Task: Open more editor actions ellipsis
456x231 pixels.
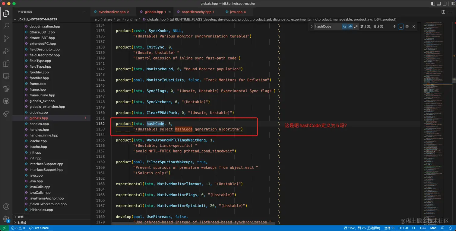Action: (450, 12)
